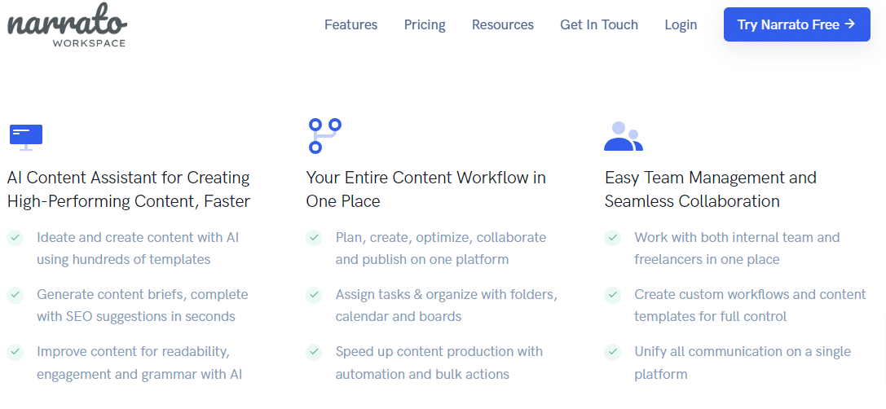Open the Resources menu

point(502,24)
